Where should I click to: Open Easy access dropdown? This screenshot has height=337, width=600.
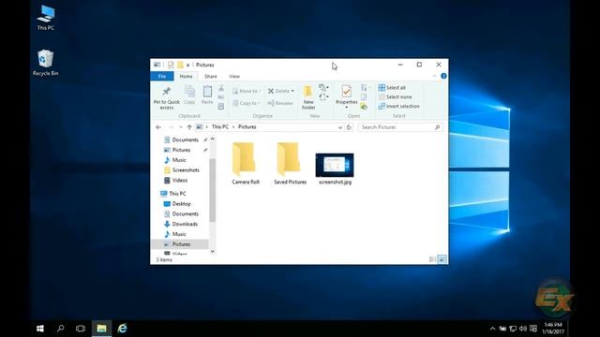[x=323, y=97]
